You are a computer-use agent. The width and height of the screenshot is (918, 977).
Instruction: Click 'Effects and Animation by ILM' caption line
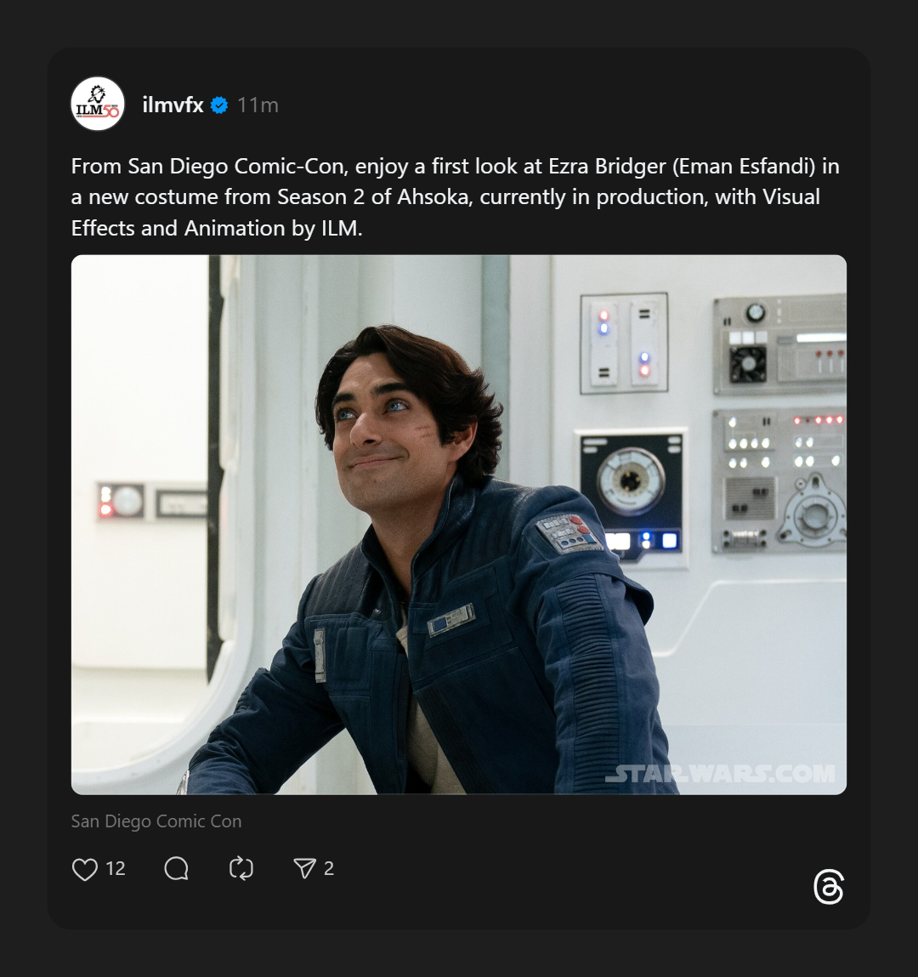point(217,229)
